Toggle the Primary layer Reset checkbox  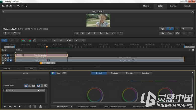(39, 90)
